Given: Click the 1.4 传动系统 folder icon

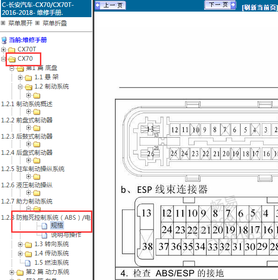Looking at the screenshot, I should pos(28,254).
